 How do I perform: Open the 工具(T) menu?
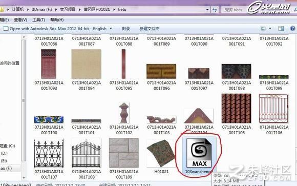[x=38, y=19]
